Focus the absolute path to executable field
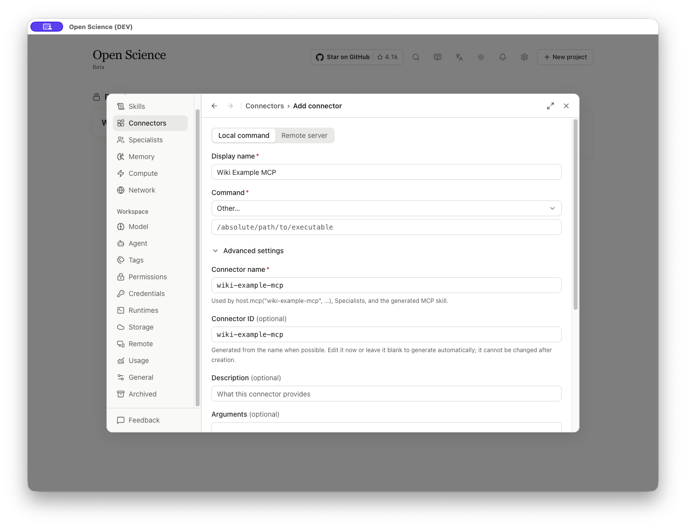Image resolution: width=686 pixels, height=528 pixels. tap(386, 227)
